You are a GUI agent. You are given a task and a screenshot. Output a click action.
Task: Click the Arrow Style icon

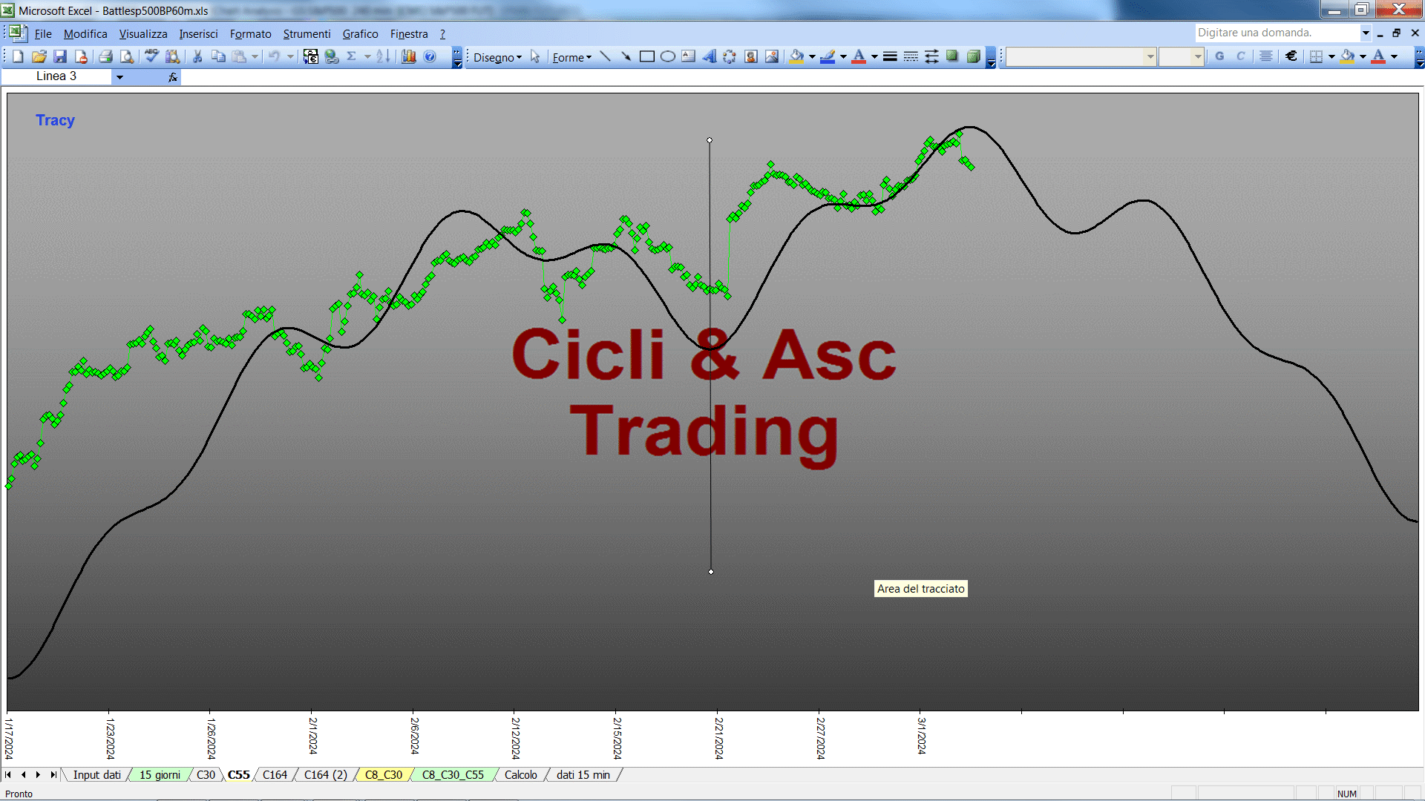(x=931, y=56)
